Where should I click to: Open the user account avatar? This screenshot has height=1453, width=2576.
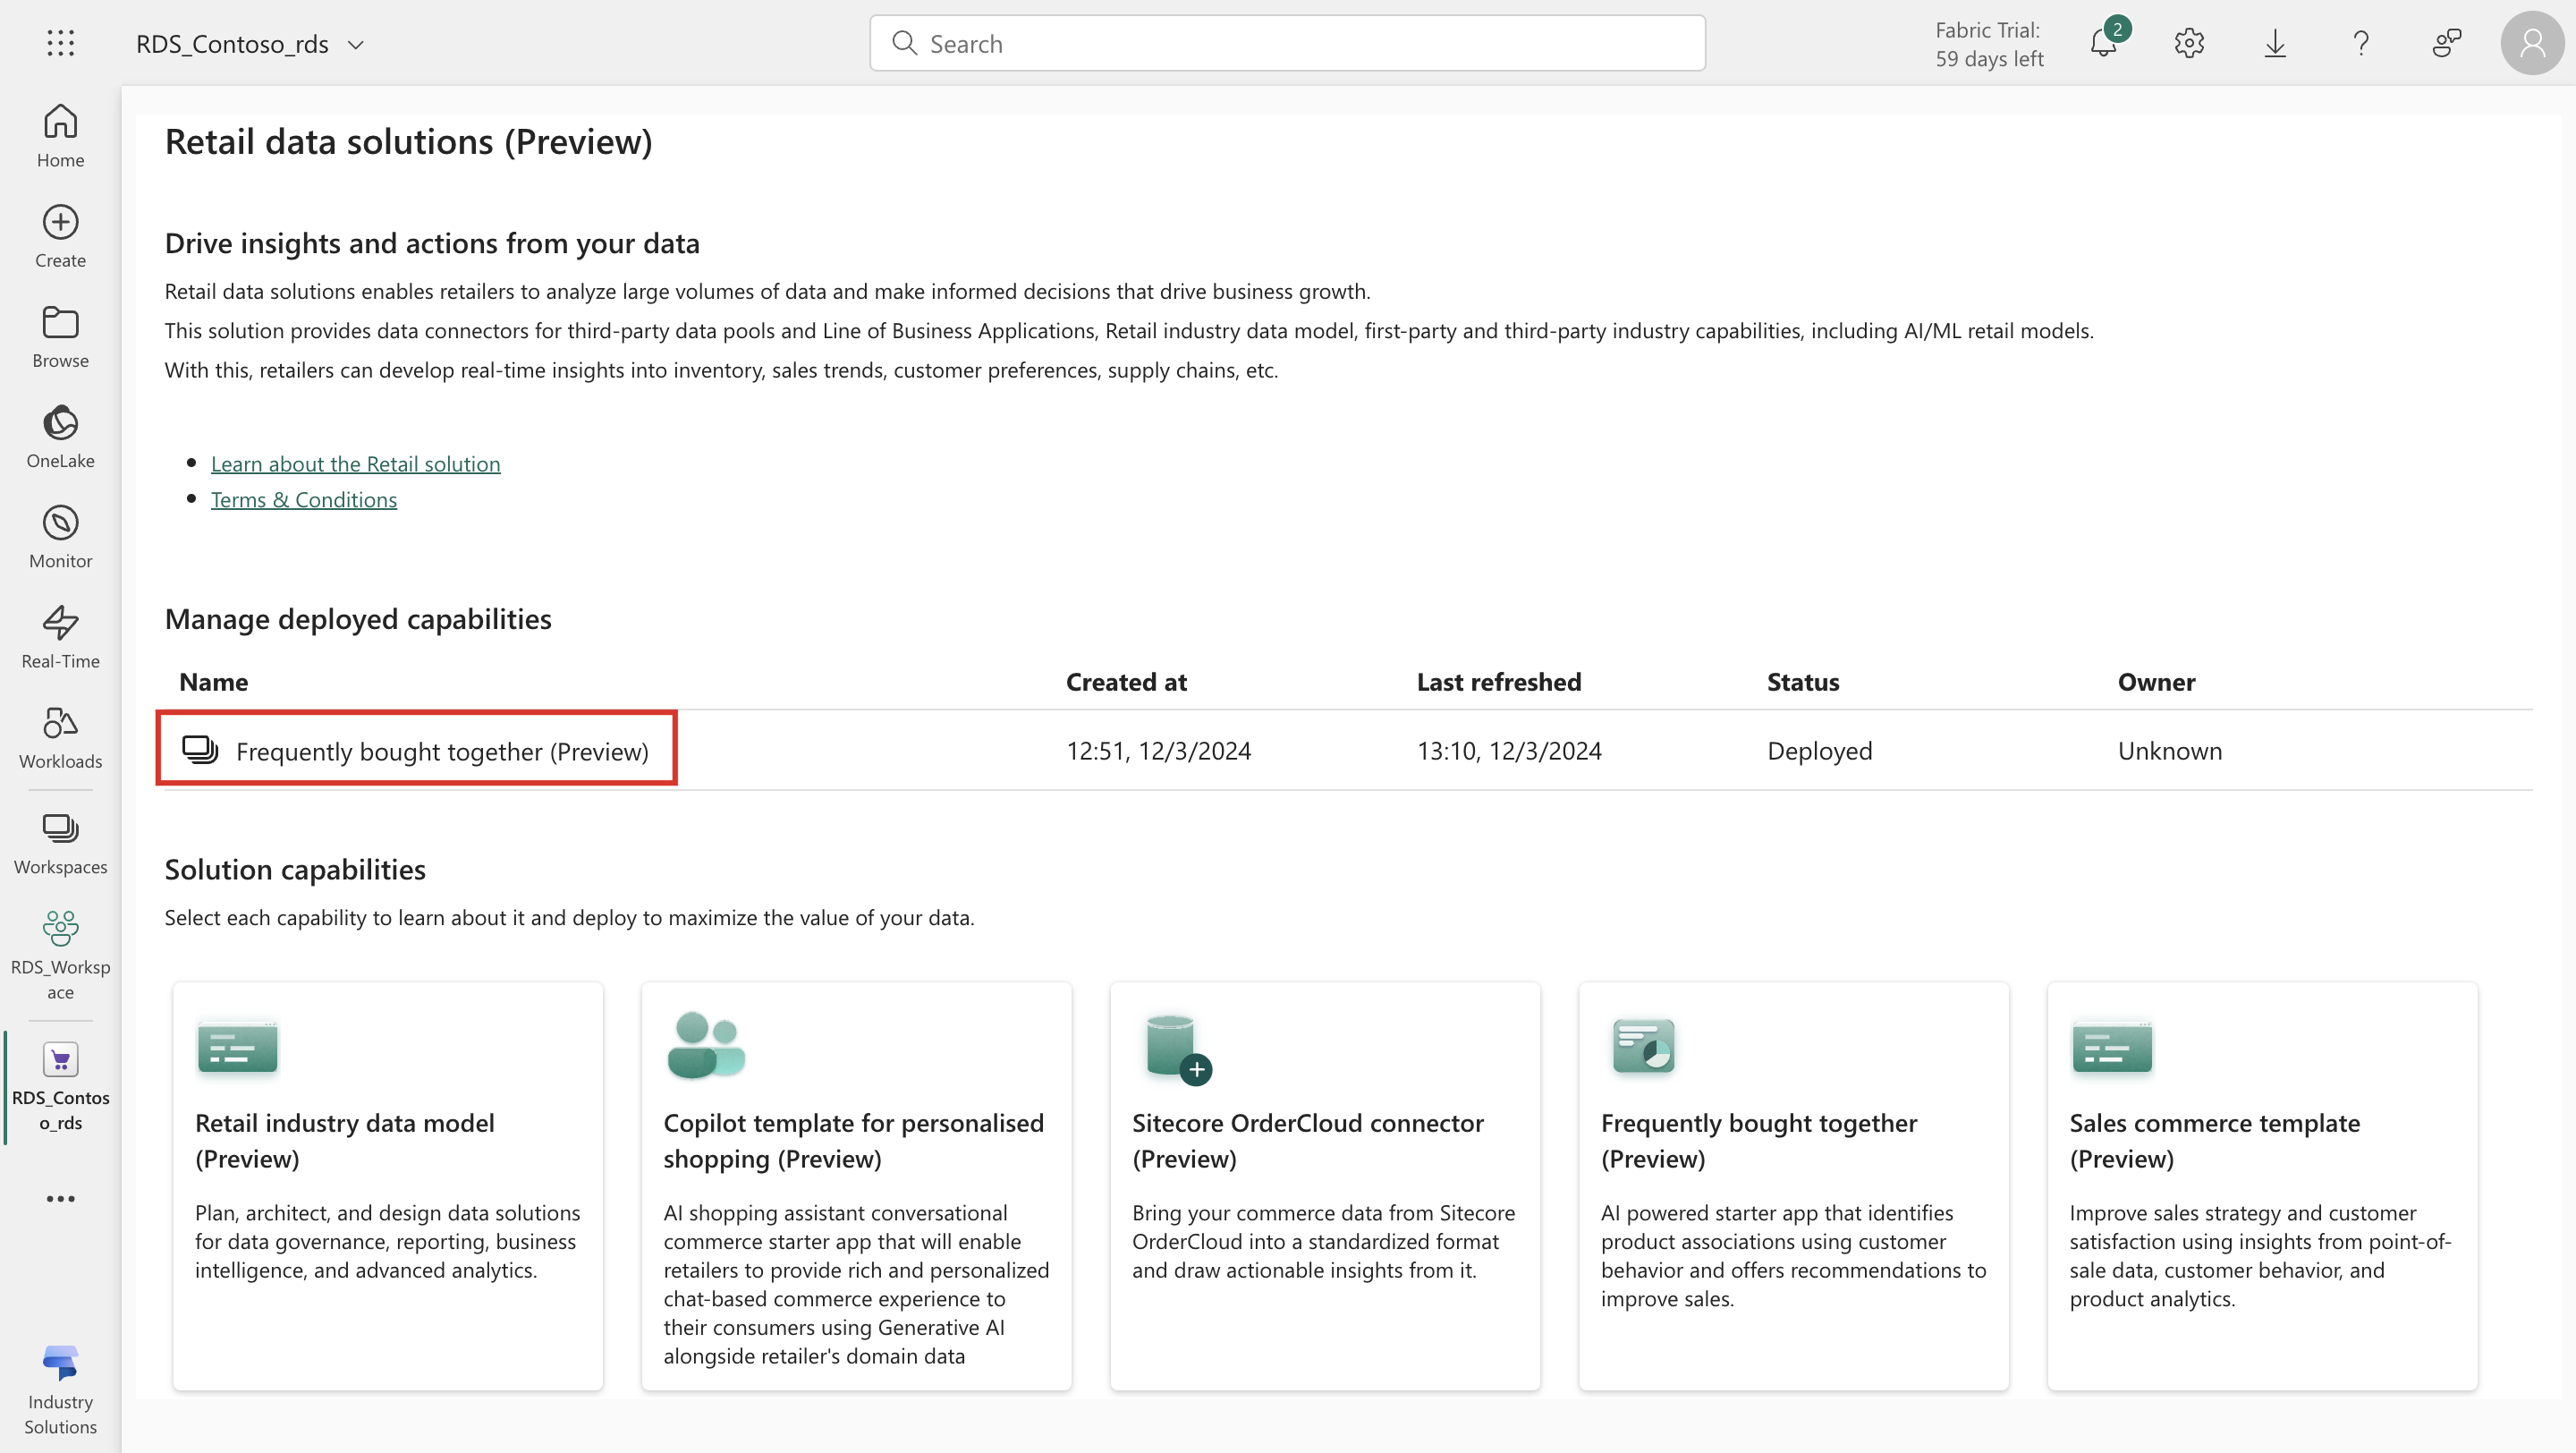click(x=2532, y=43)
